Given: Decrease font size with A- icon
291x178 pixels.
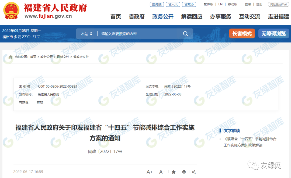Looking at the screenshot, I should pos(162,172).
